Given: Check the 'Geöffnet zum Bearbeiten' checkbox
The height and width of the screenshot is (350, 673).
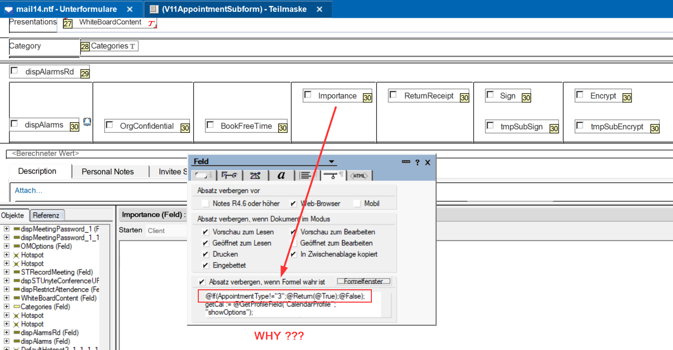Looking at the screenshot, I should [x=294, y=243].
